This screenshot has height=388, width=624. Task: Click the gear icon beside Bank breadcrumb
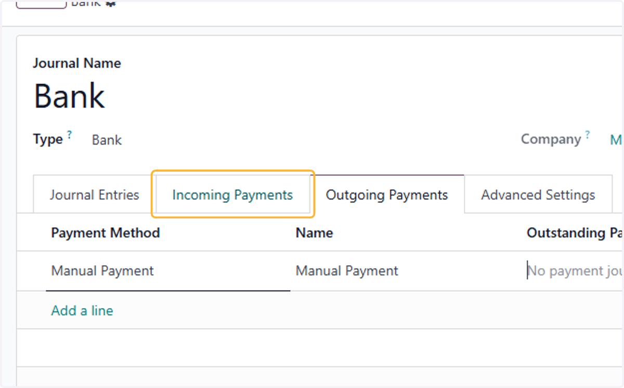coord(110,3)
